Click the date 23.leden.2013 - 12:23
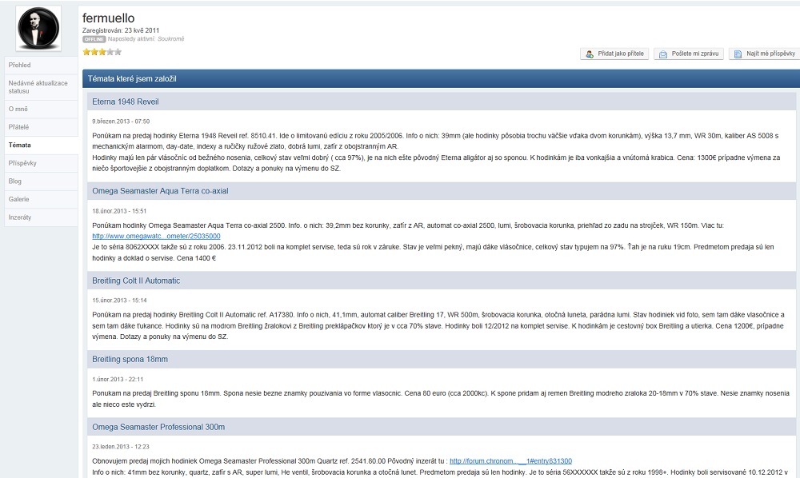 121,447
